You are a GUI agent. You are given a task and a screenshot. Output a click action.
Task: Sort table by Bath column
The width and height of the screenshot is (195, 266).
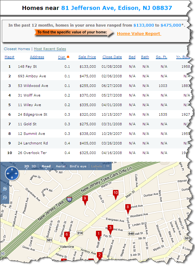pos(145,57)
